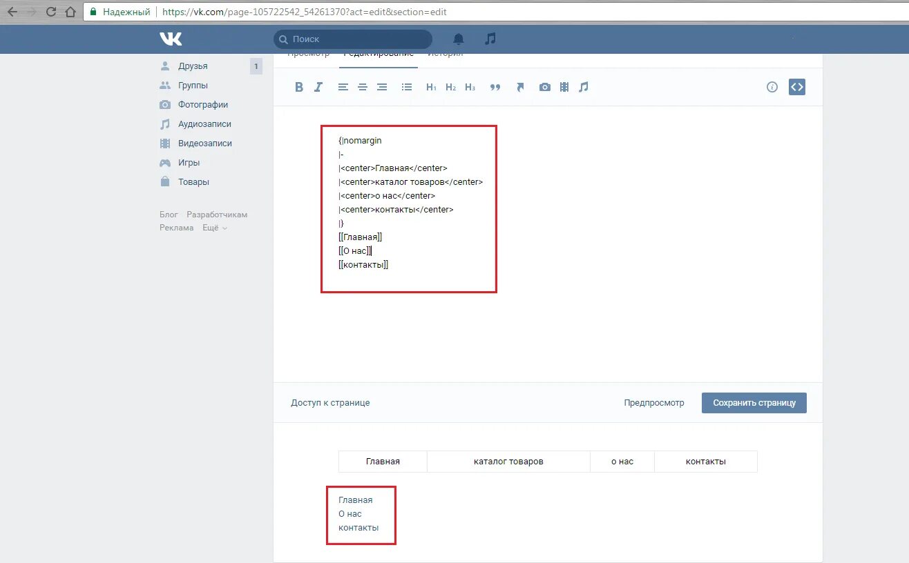Add a photo via camera icon

click(545, 87)
